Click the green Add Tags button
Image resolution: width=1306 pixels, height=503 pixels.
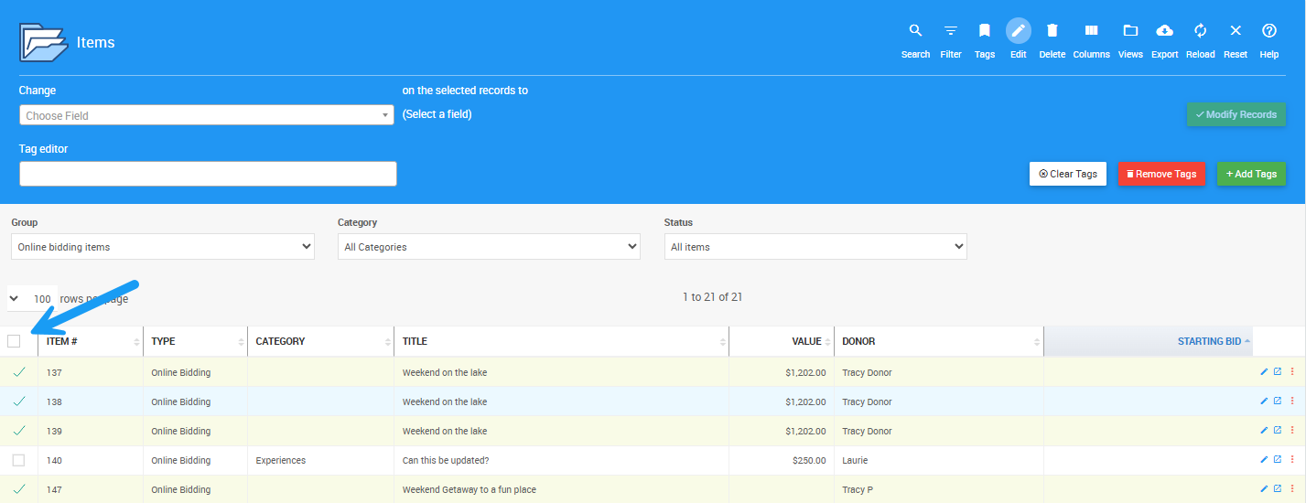pos(1250,174)
